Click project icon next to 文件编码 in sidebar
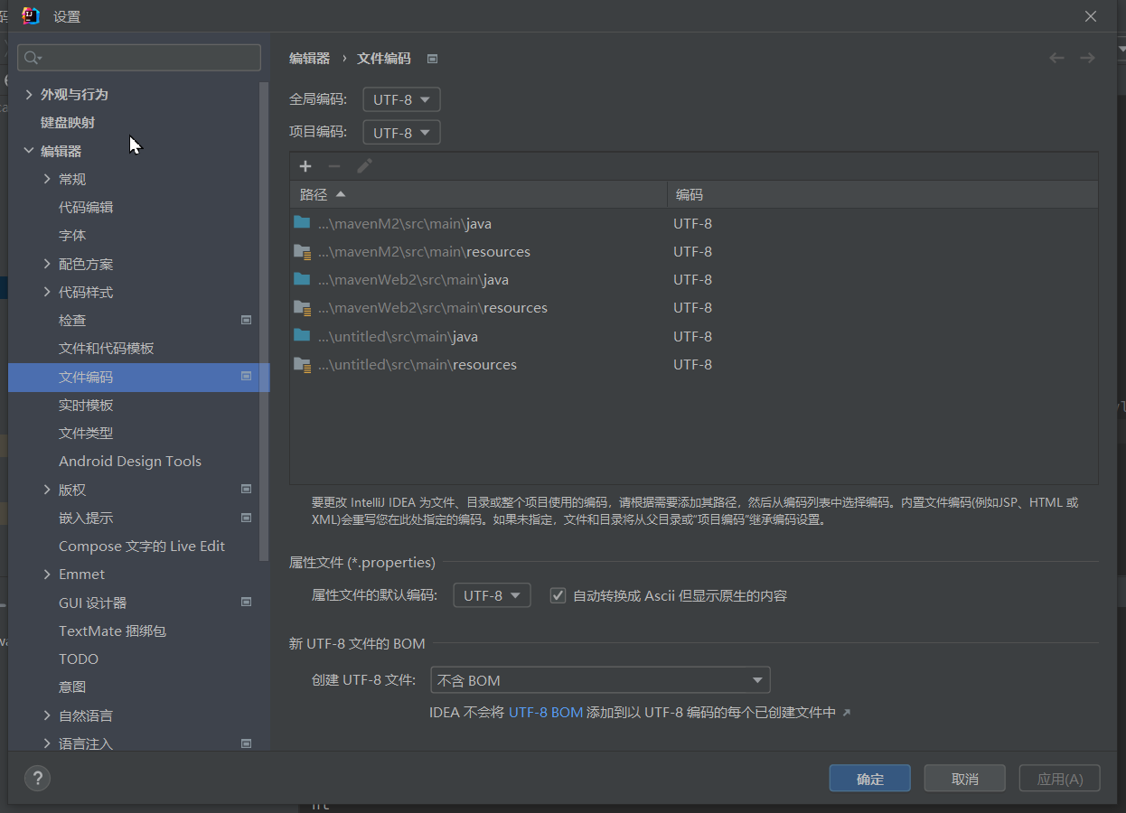The width and height of the screenshot is (1126, 813). click(x=246, y=377)
